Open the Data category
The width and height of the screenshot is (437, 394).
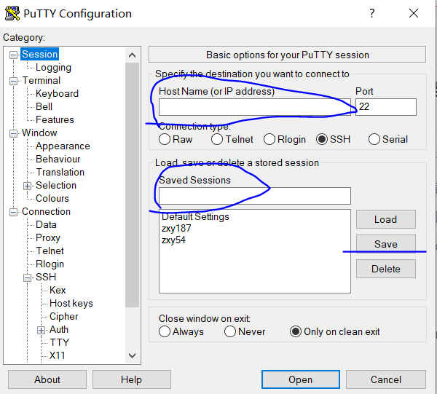pyautogui.click(x=46, y=224)
